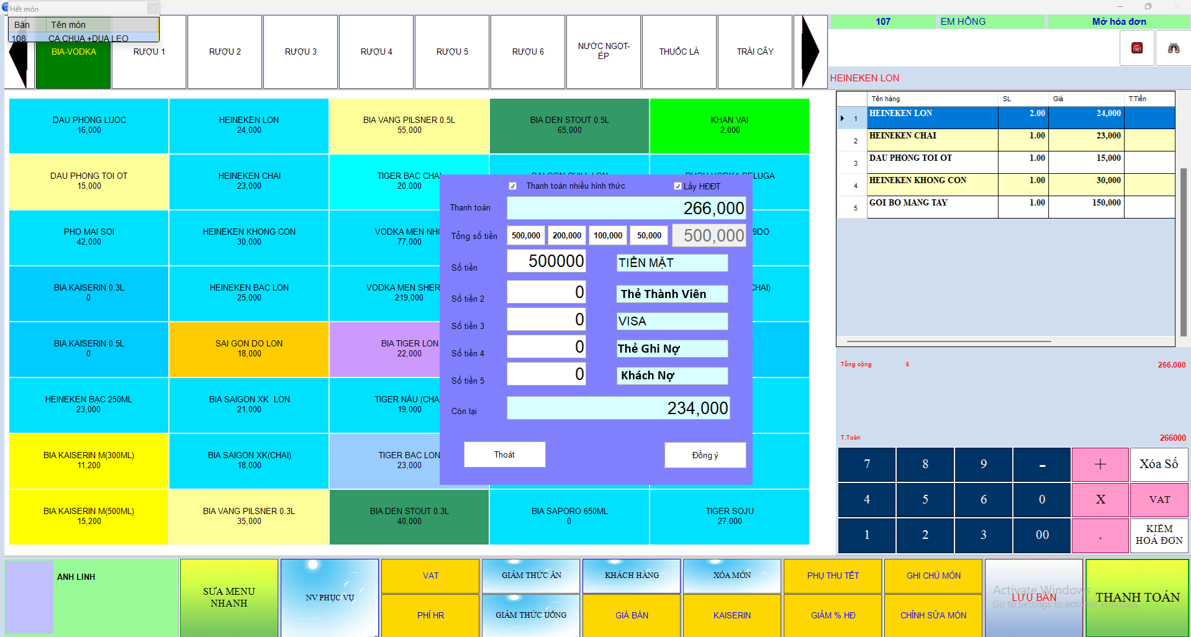The width and height of the screenshot is (1191, 637).
Task: Open the RƯỢU 2 category tab
Action: [225, 52]
